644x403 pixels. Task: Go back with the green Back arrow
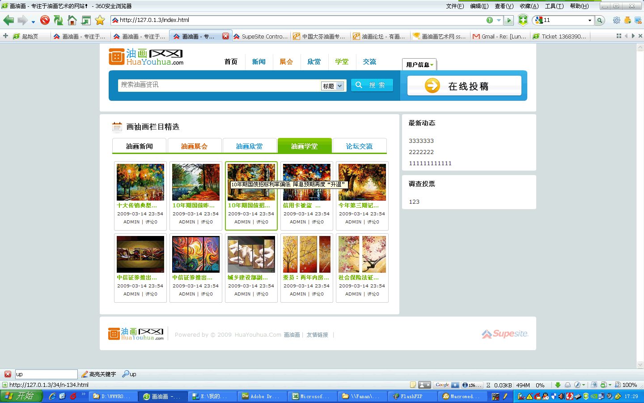coord(8,20)
